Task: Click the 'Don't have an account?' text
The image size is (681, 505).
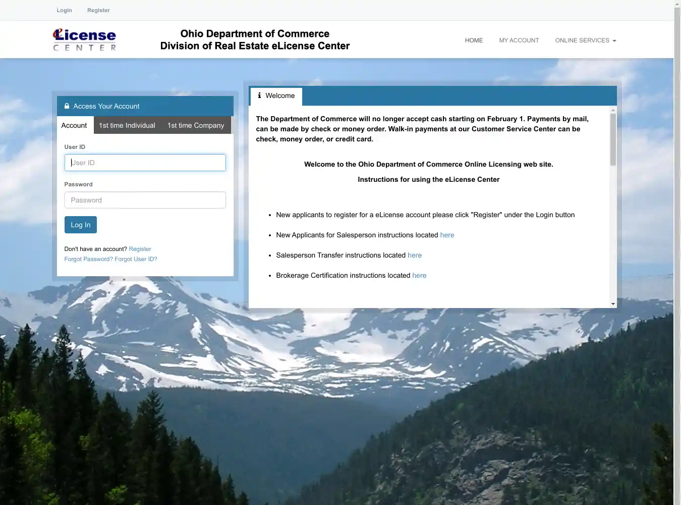Action: point(95,249)
